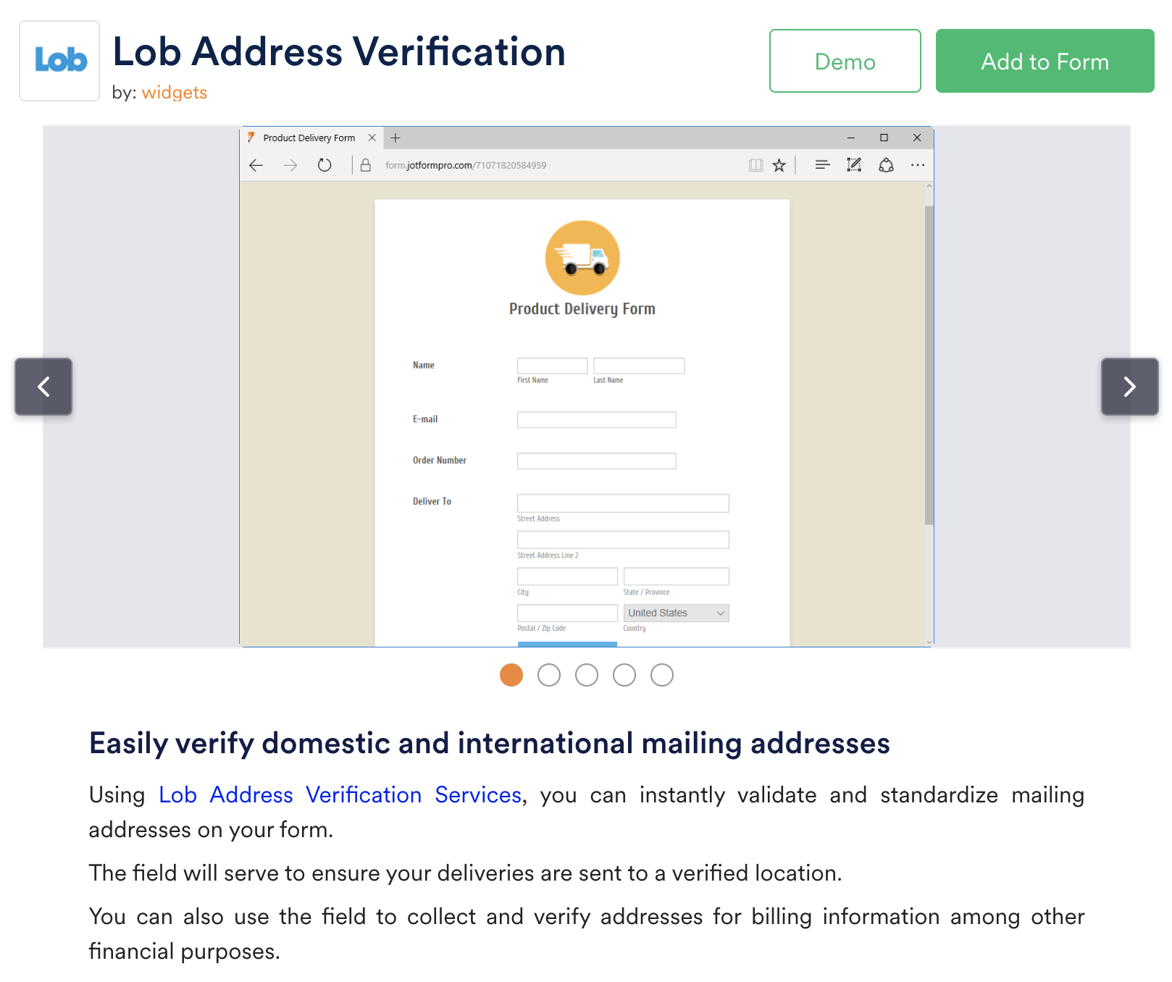Click the browser more options ellipsis
The height and width of the screenshot is (982, 1172).
[x=918, y=165]
